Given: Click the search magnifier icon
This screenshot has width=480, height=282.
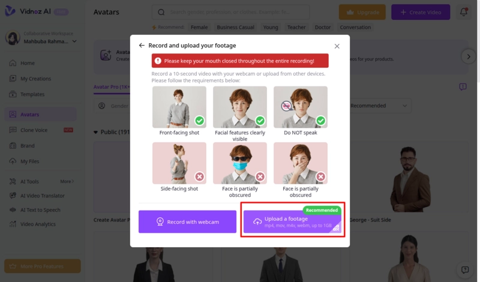Looking at the screenshot, I should click(161, 12).
